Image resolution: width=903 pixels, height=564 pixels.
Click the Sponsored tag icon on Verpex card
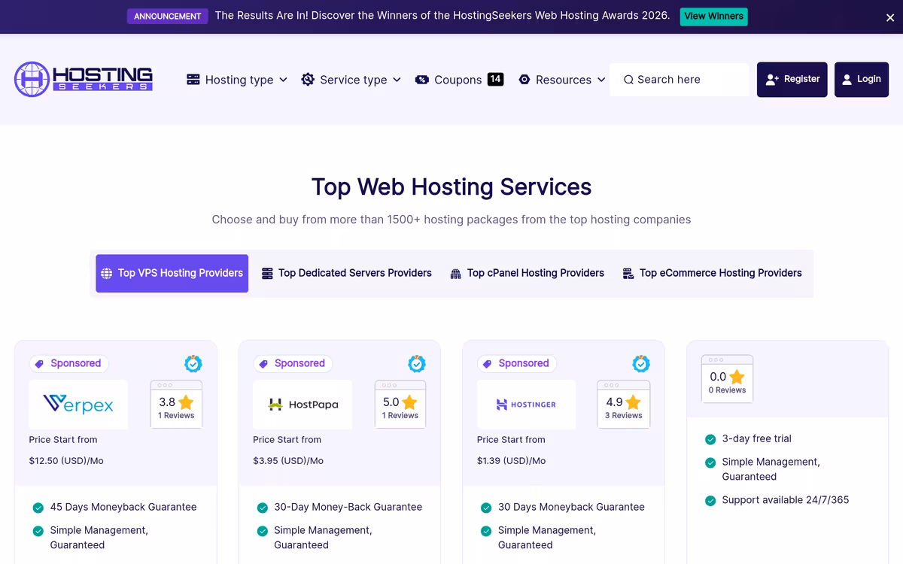(x=40, y=364)
